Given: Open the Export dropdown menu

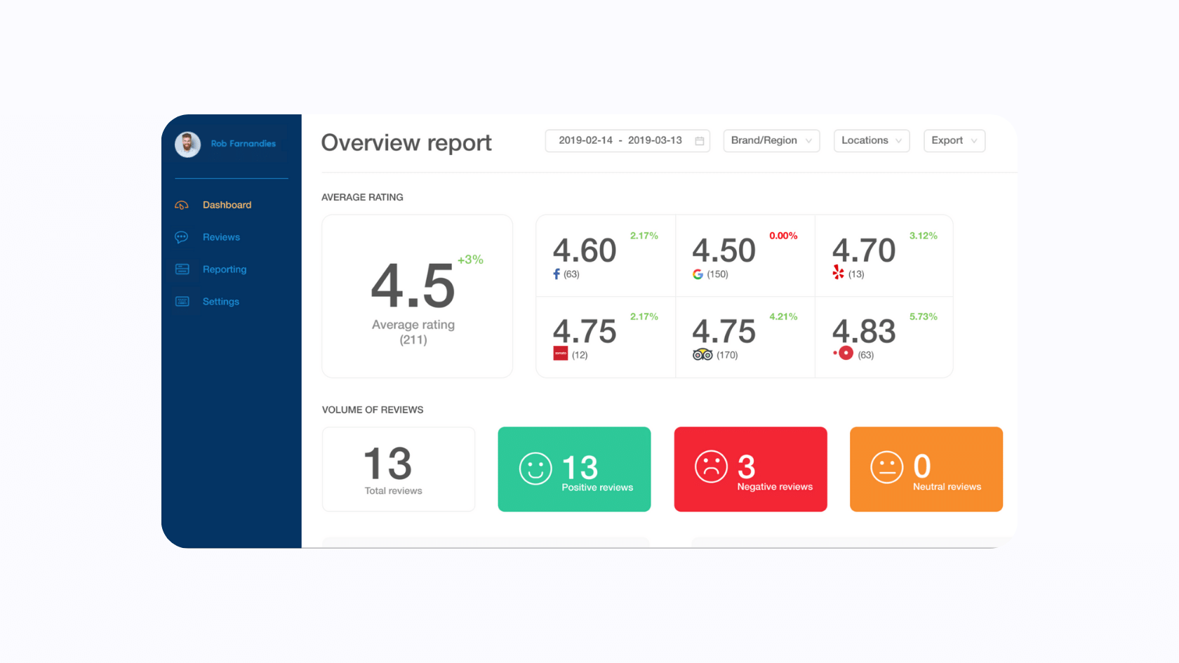Looking at the screenshot, I should pyautogui.click(x=954, y=140).
